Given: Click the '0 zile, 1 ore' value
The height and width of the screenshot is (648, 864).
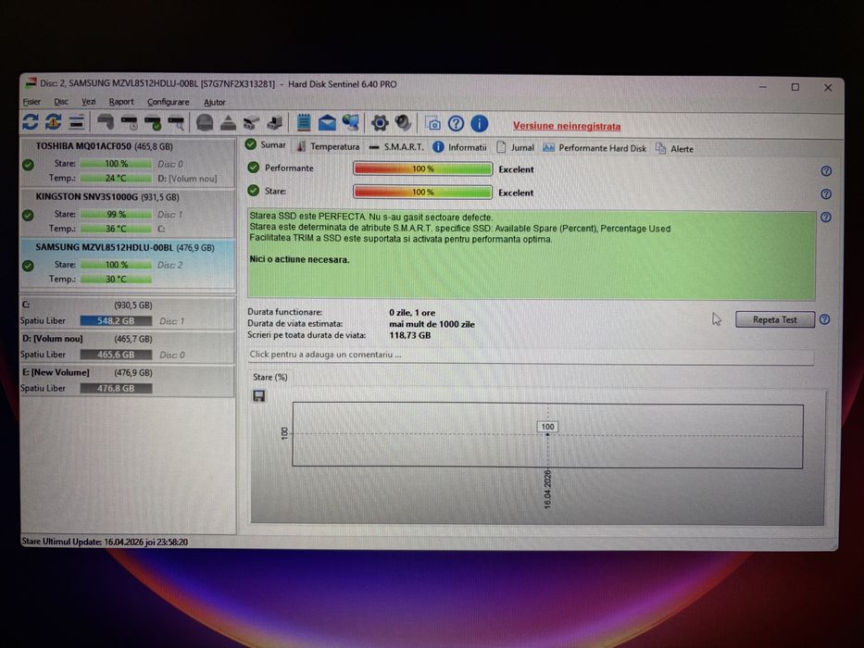Looking at the screenshot, I should (412, 313).
